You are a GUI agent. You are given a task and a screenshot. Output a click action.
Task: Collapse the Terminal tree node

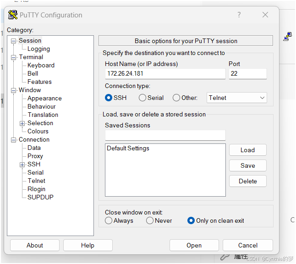click(13, 57)
